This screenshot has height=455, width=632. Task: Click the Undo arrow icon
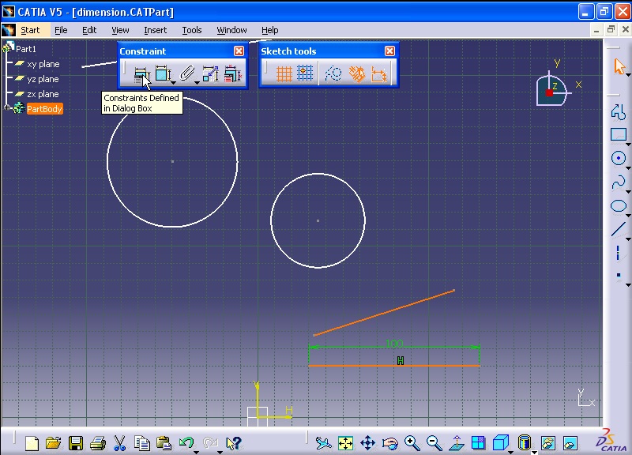[x=186, y=442]
